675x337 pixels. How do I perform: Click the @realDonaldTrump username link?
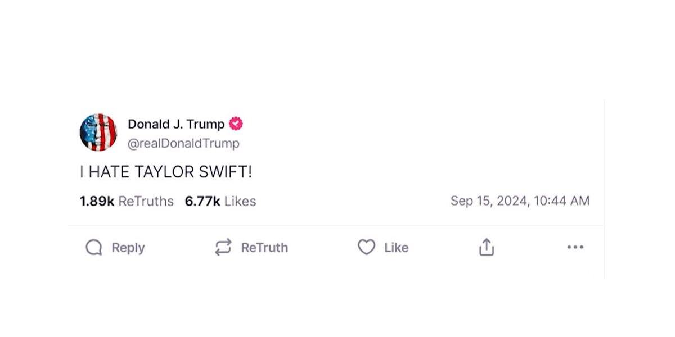pos(184,143)
